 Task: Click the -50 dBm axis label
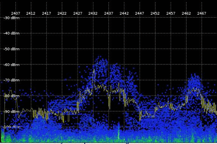click(11, 49)
